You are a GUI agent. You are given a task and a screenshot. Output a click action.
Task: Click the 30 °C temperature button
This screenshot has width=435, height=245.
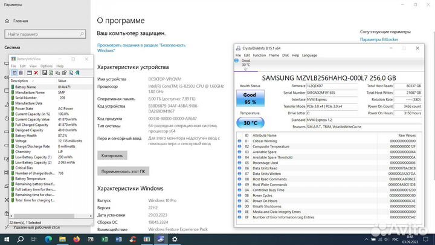pos(250,123)
